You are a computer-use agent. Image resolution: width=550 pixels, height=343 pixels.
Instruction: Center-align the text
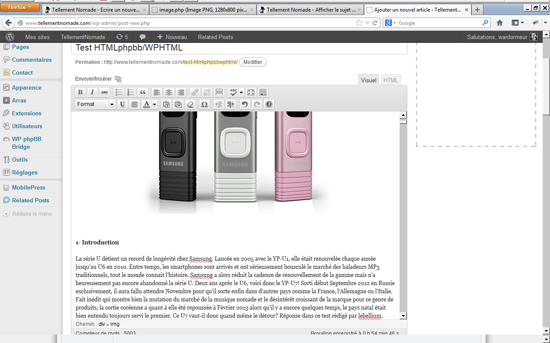tap(169, 92)
